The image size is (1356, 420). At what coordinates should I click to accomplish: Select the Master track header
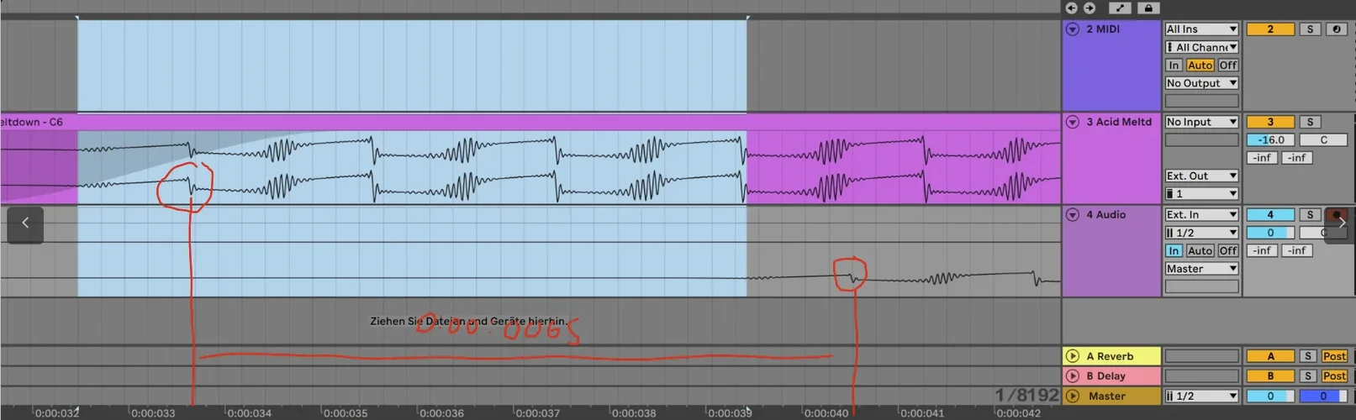pos(1111,396)
